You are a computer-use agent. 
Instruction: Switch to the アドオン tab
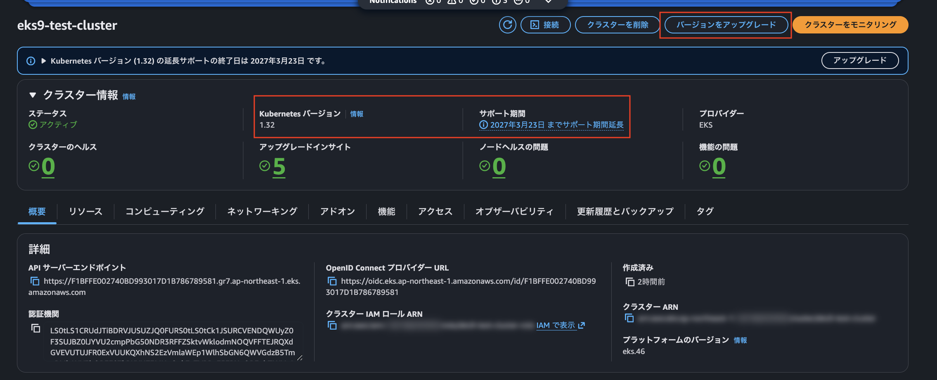(338, 211)
